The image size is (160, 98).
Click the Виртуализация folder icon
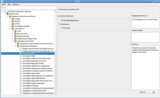click(x=15, y=36)
